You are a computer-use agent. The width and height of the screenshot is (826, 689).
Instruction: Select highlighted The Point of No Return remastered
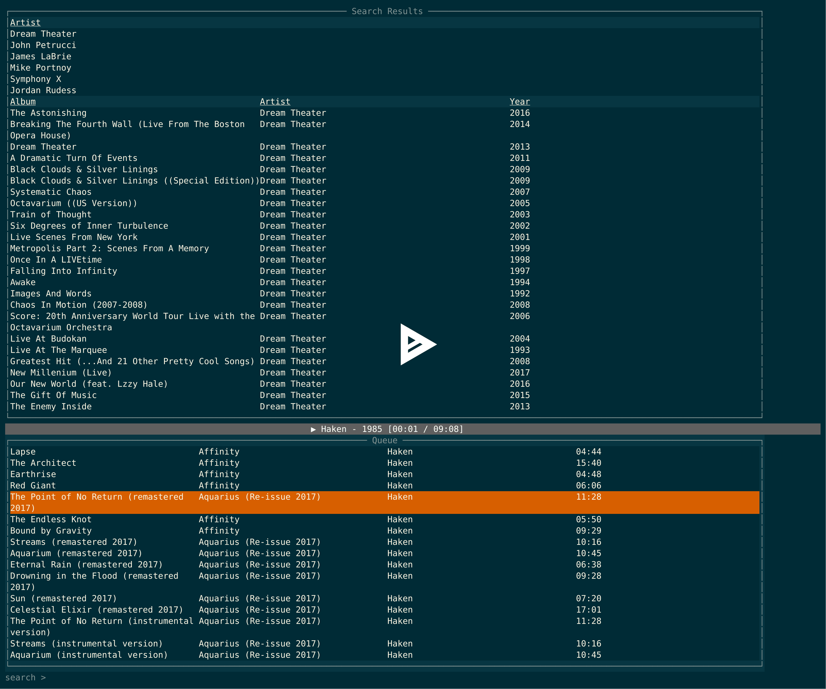tap(385, 503)
